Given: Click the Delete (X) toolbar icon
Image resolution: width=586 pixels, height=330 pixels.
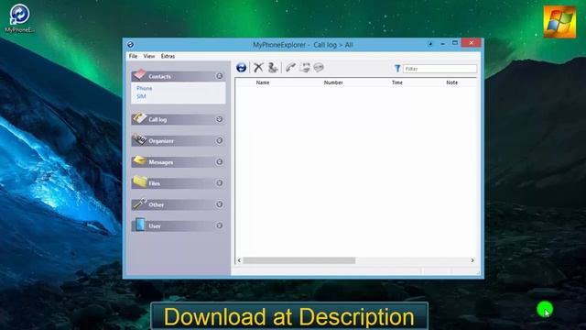Looking at the screenshot, I should (x=258, y=67).
